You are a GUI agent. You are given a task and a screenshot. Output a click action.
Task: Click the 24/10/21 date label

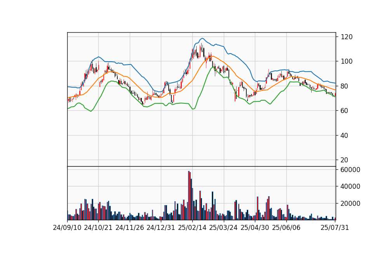tap(98, 228)
